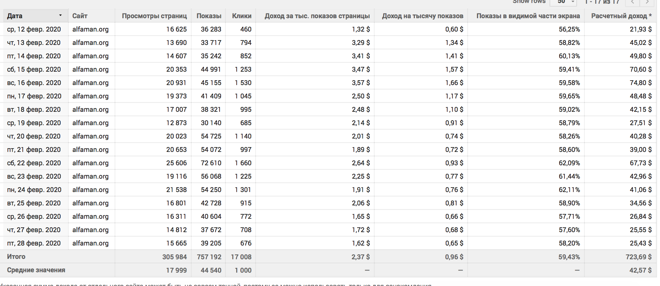The image size is (660, 286).
Task: Click the sort arrow in the Дата header
Action: click(60, 16)
